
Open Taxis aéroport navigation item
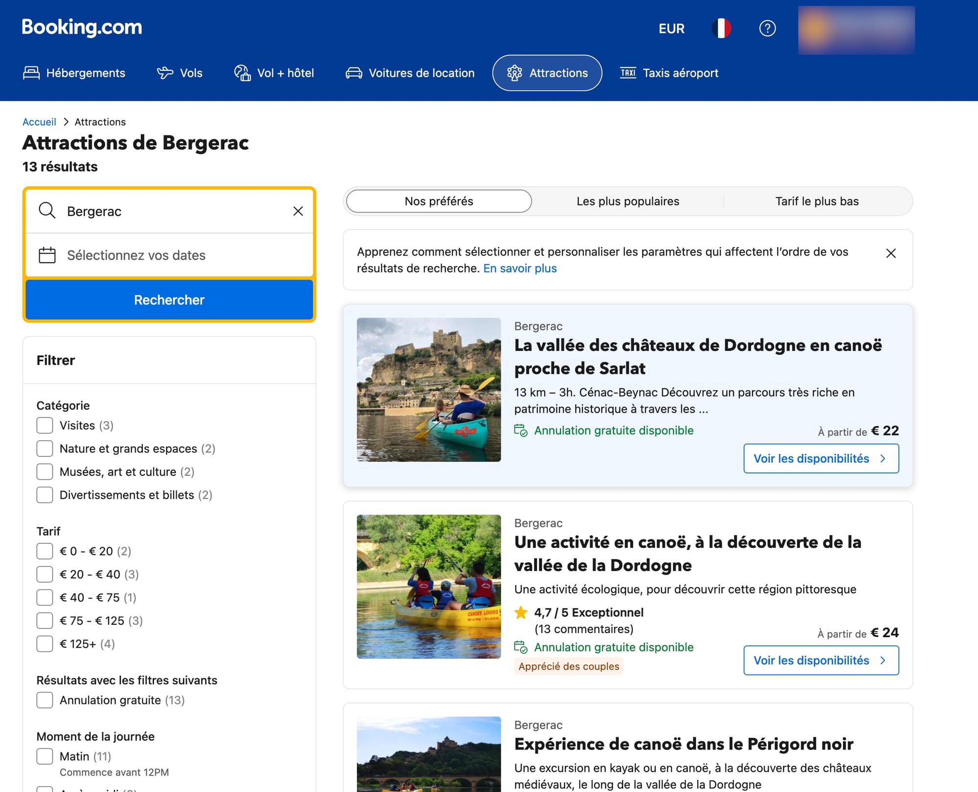tap(669, 73)
